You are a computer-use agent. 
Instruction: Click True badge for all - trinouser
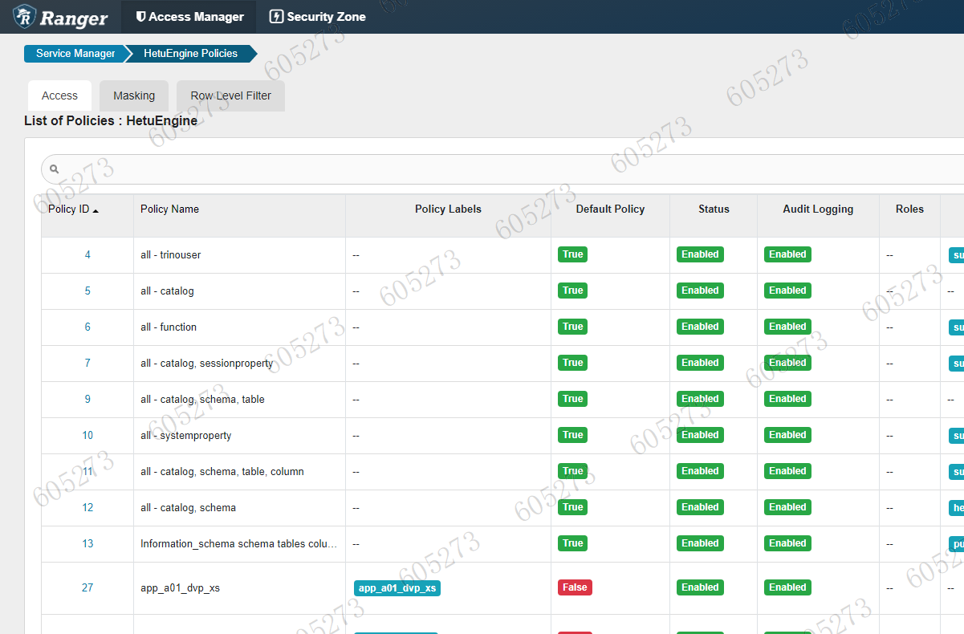[x=572, y=254]
